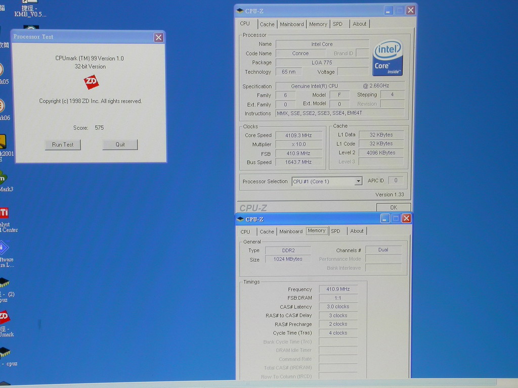Minimize the lower CPU-Z Memory window

385,218
